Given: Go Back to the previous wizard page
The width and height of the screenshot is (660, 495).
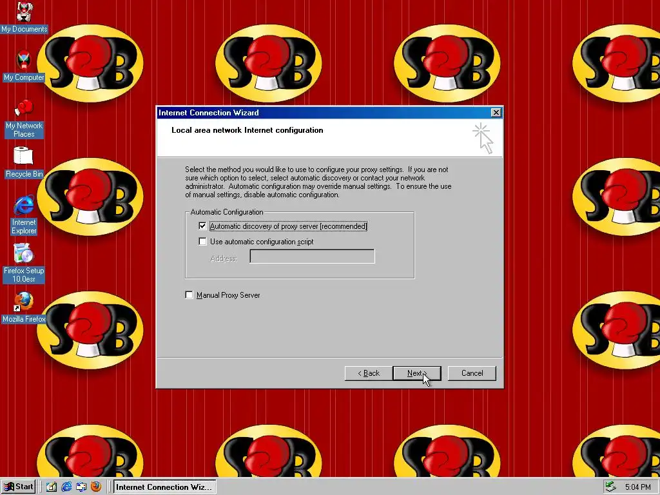Looking at the screenshot, I should (x=368, y=373).
